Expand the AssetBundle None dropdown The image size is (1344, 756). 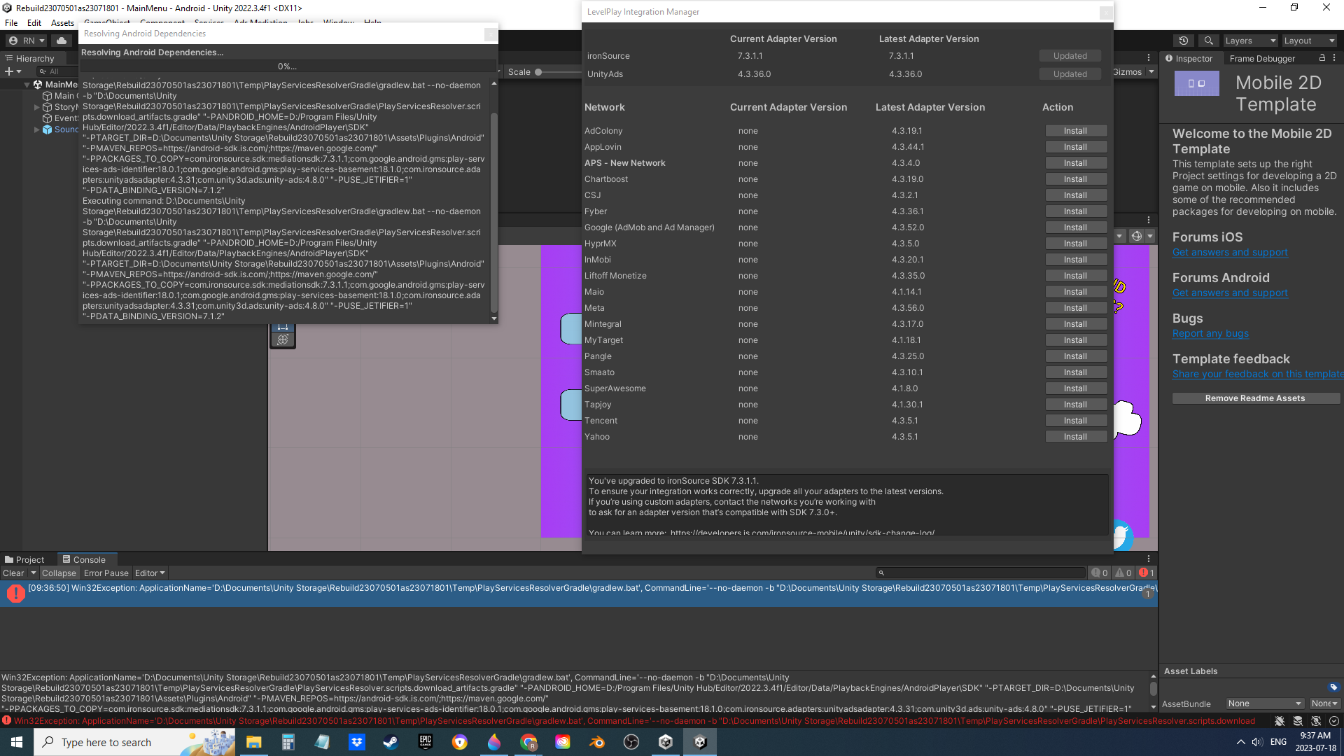click(x=1264, y=703)
